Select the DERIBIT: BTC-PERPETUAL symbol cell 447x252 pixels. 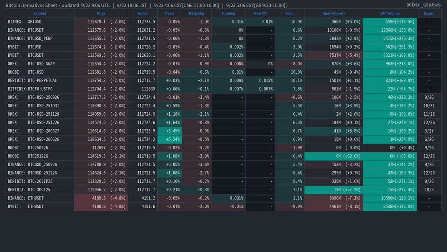(40, 81)
